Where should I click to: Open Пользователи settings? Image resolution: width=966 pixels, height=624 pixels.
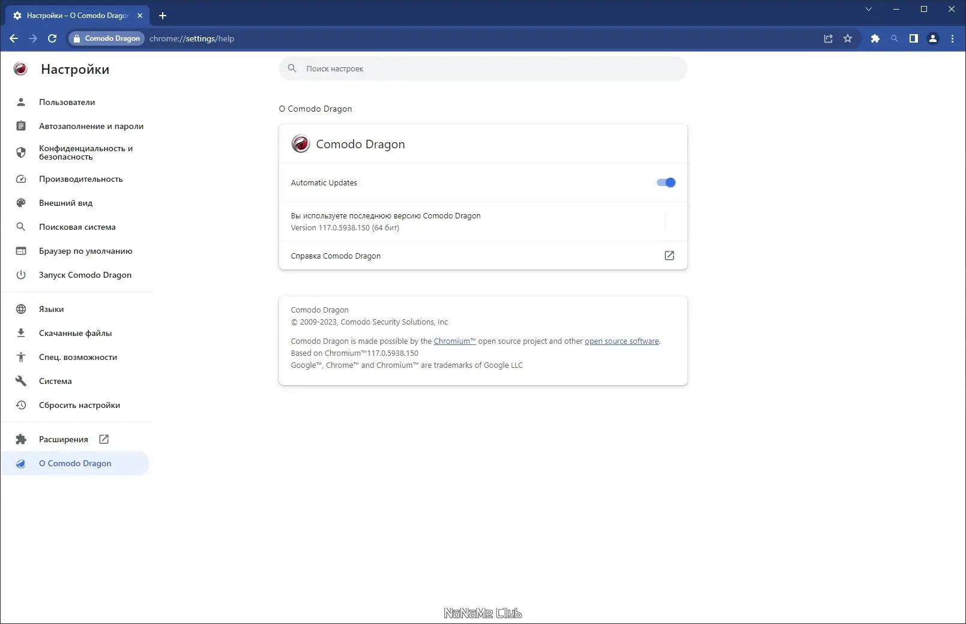tap(76, 102)
